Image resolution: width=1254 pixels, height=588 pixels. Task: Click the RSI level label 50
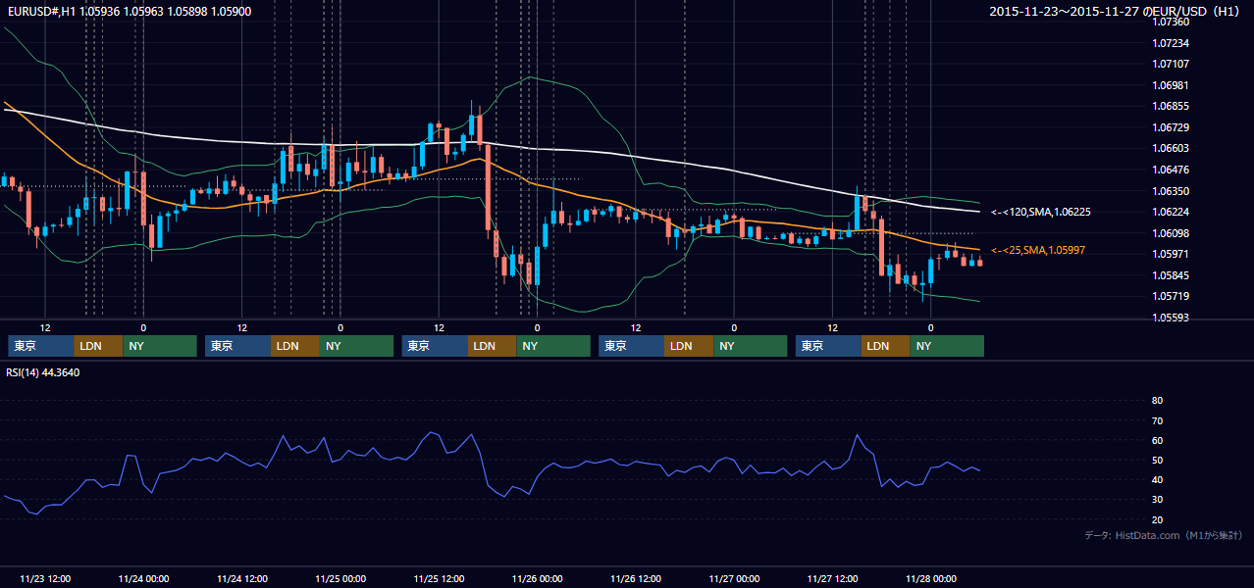click(1157, 460)
